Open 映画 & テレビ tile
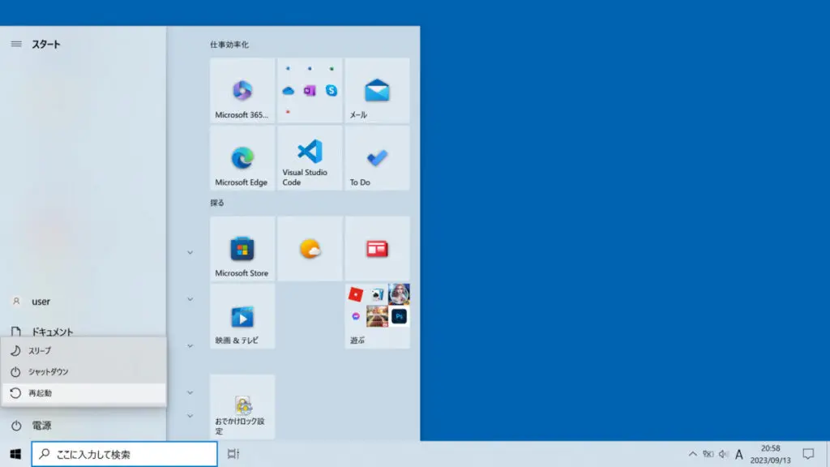 point(242,316)
